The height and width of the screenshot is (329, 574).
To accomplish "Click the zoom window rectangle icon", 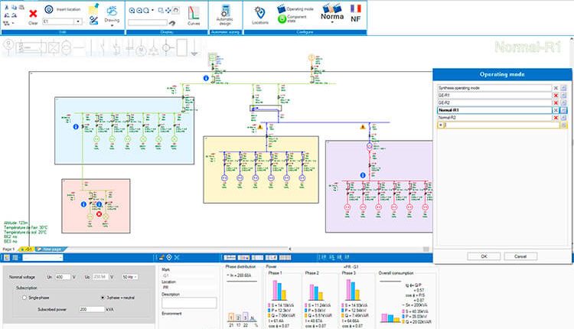I will (161, 11).
